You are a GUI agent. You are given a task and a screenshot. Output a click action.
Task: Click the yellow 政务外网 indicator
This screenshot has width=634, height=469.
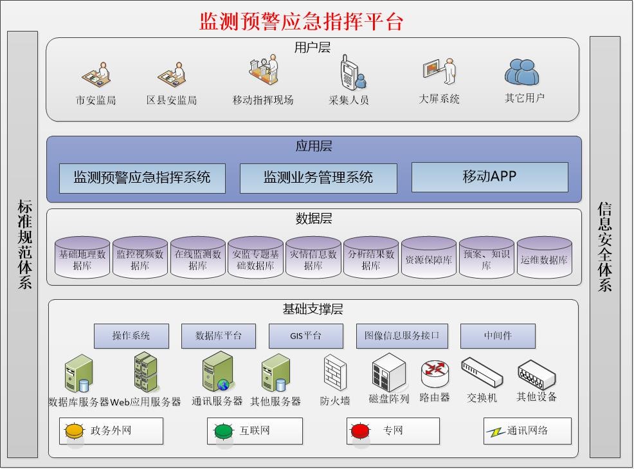[x=75, y=430]
